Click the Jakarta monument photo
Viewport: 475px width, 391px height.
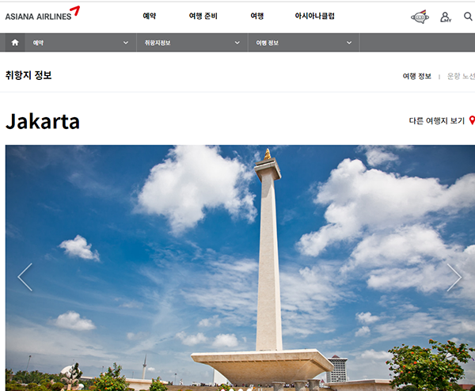pyautogui.click(x=237, y=269)
